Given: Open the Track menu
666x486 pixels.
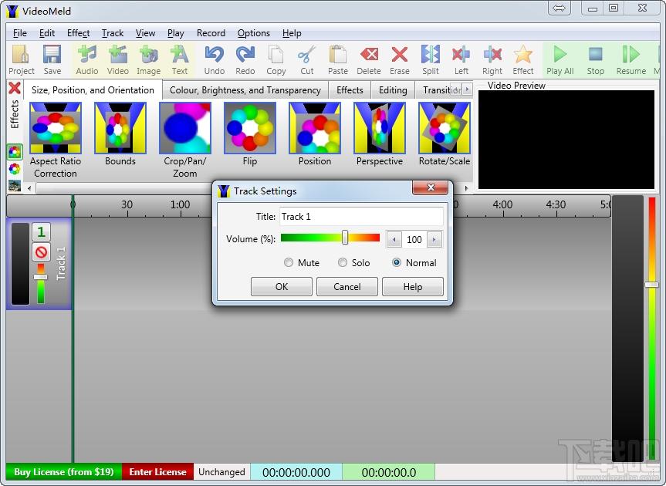Looking at the screenshot, I should [113, 33].
